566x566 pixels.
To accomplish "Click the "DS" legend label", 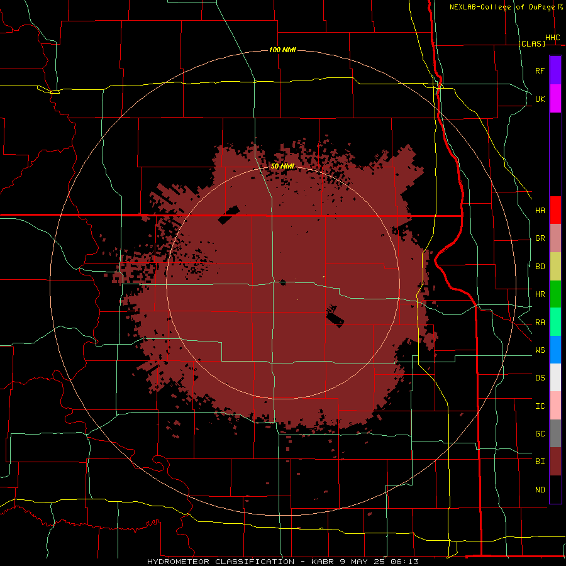I will tap(540, 378).
